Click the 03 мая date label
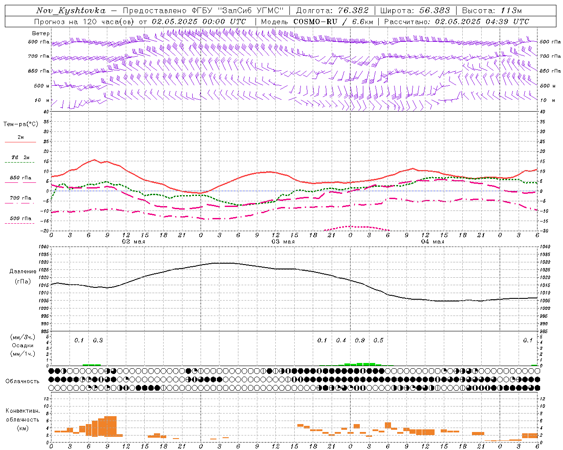This screenshot has width=563, height=450. (x=283, y=242)
